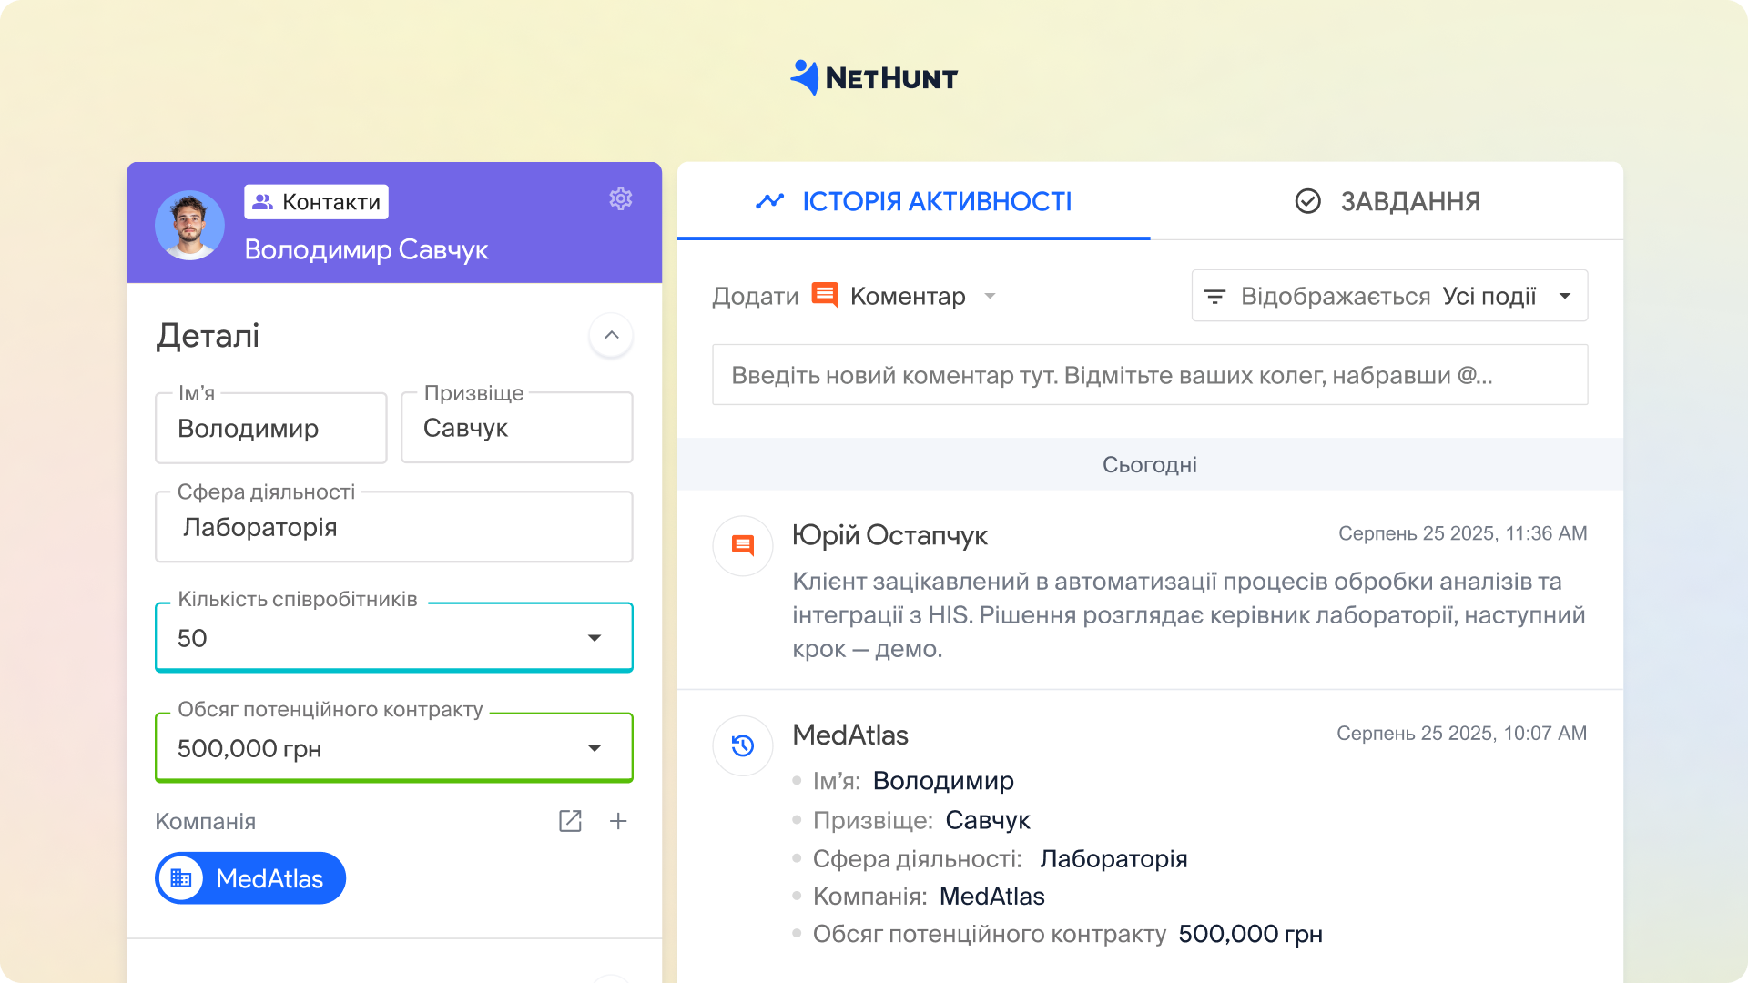Viewport: 1748px width, 983px height.
Task: Expand the Коментар type dropdown arrow
Action: 990,296
